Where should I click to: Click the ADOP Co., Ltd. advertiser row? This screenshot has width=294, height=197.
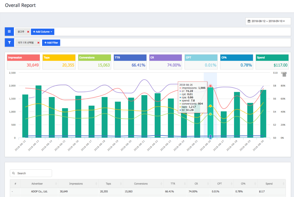click(39, 192)
